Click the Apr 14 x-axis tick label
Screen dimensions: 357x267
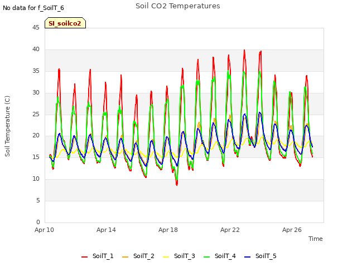click(106, 230)
